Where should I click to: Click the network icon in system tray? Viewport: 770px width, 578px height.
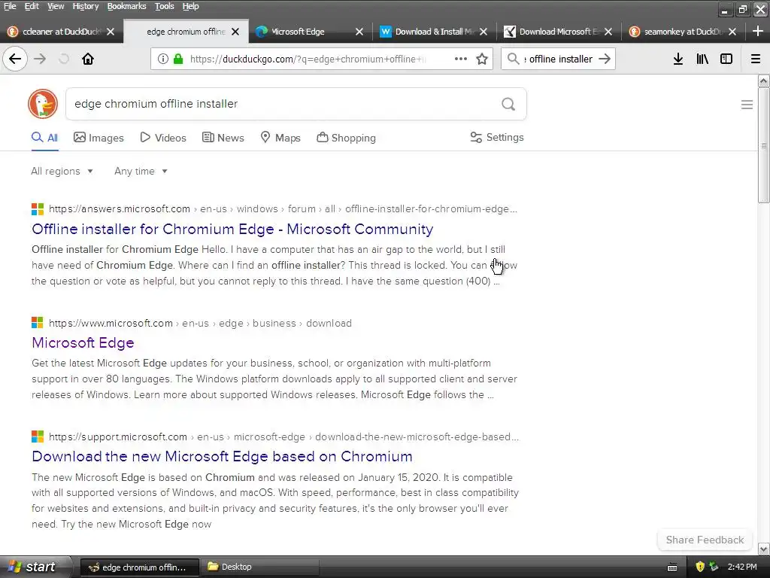(x=714, y=567)
